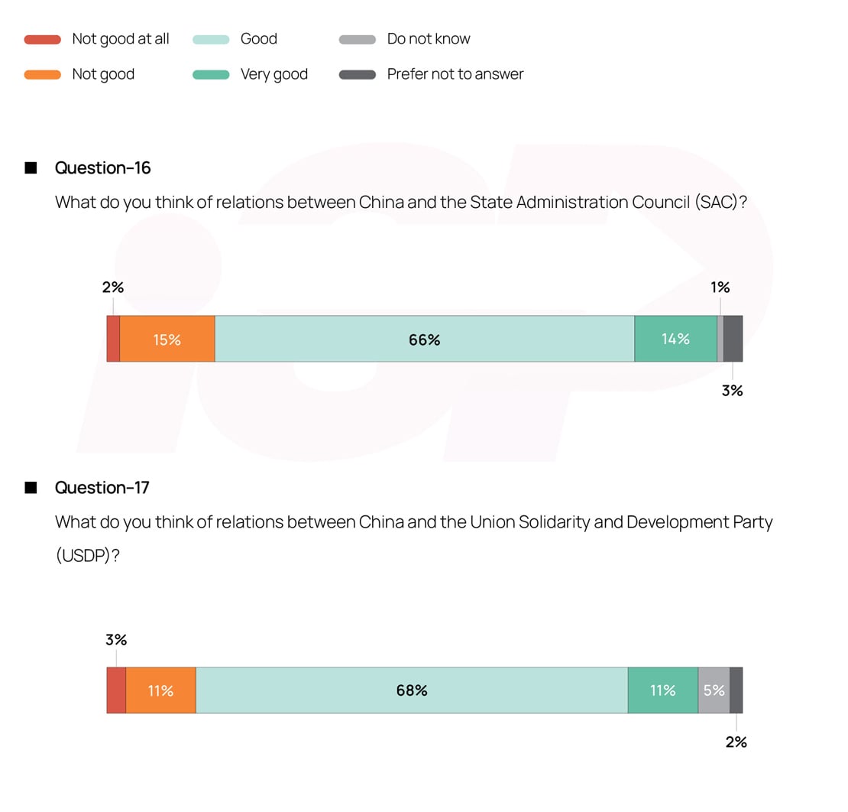Click the 'Prefer not to answer' legend label

click(455, 74)
